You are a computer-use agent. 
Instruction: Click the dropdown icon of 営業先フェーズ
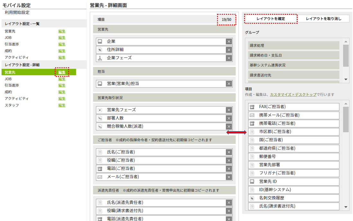click(x=100, y=110)
